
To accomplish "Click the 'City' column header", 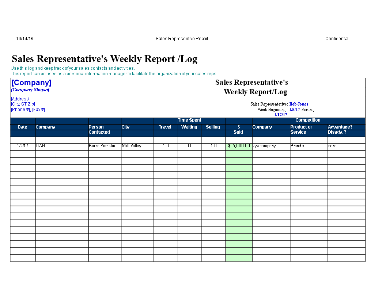I will pos(125,127).
